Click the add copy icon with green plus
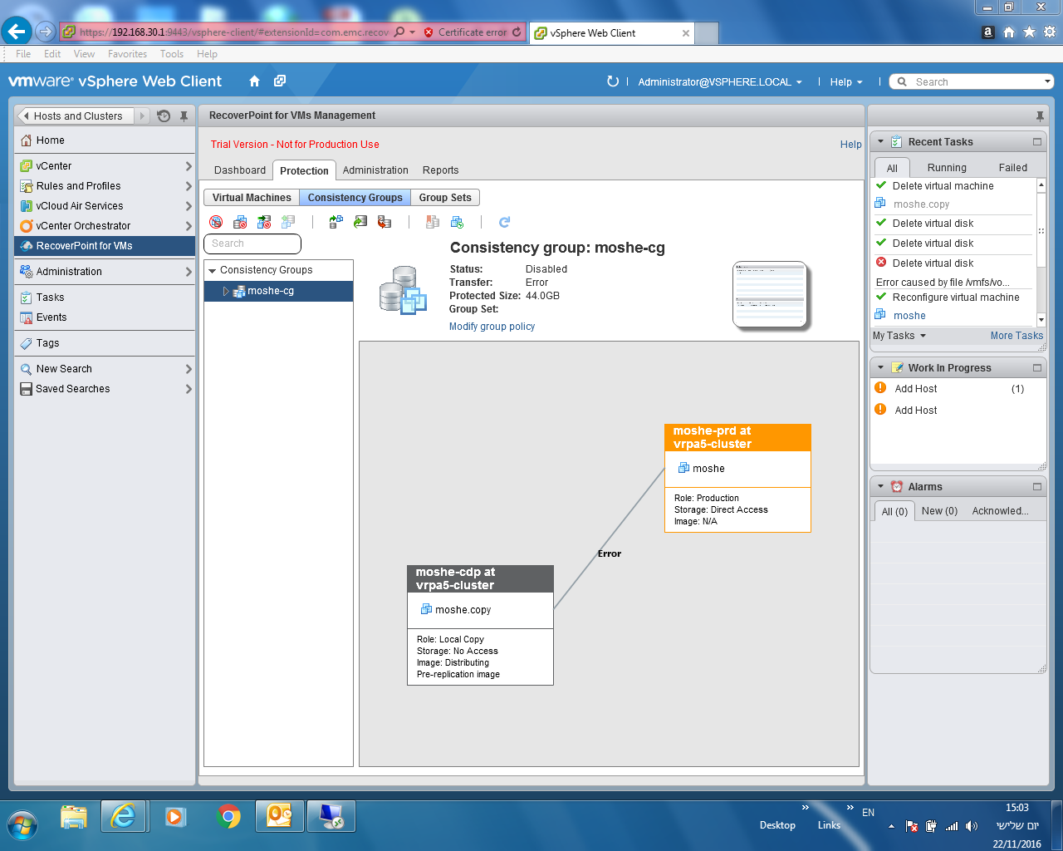The image size is (1063, 851). coord(288,222)
